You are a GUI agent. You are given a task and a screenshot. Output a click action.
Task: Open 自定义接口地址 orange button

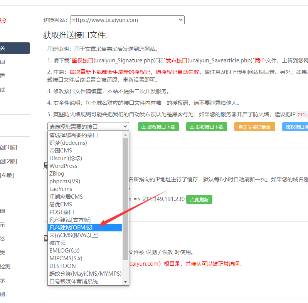254,127
